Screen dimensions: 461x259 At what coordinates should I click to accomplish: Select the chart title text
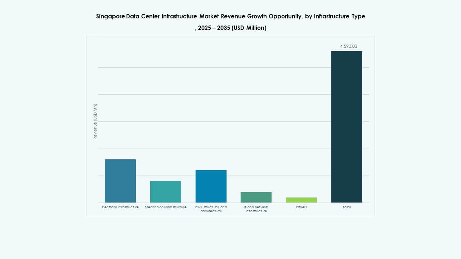pos(230,16)
